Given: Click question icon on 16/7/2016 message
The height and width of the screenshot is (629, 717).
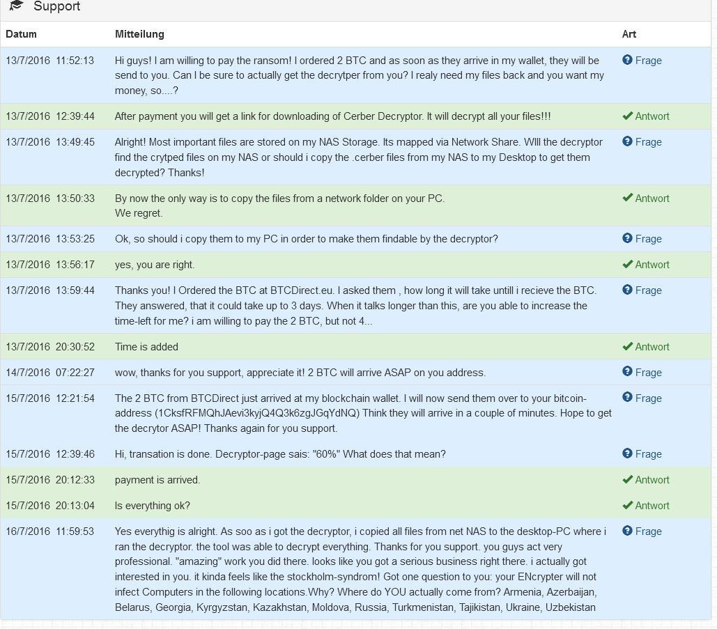Looking at the screenshot, I should coord(627,531).
